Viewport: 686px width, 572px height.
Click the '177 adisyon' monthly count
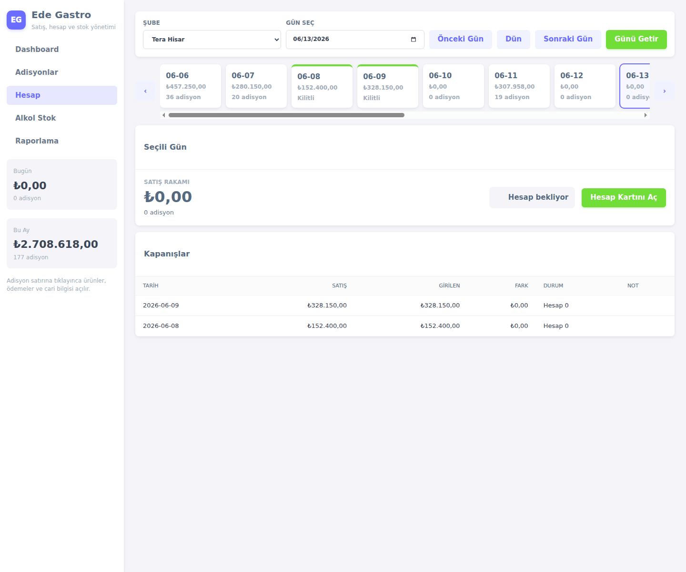pos(31,257)
